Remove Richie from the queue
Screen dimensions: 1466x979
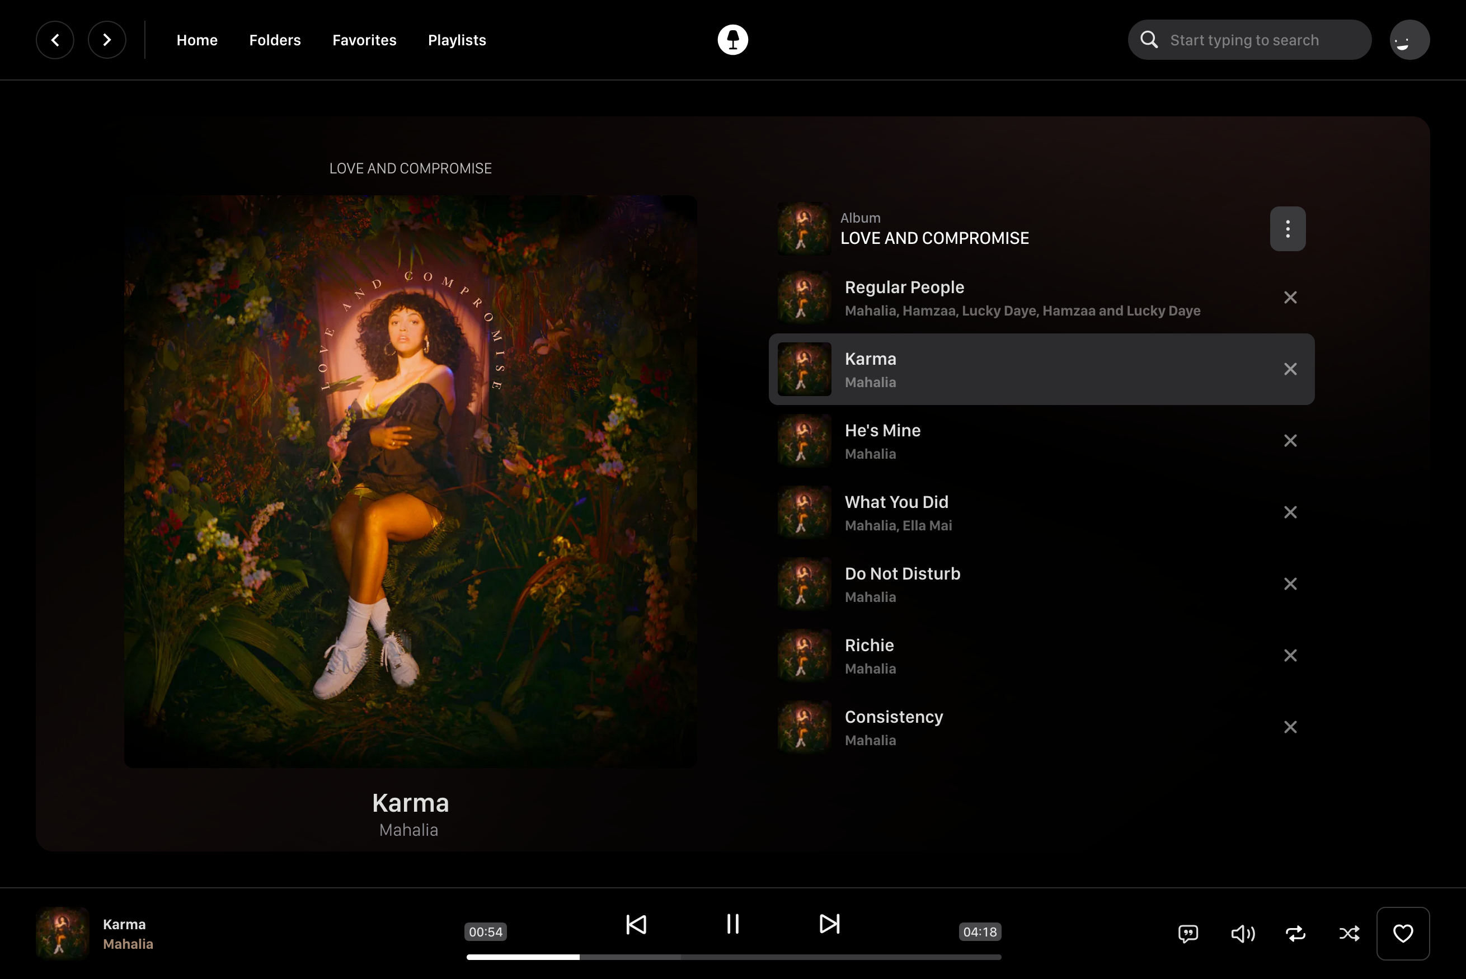[x=1290, y=656]
